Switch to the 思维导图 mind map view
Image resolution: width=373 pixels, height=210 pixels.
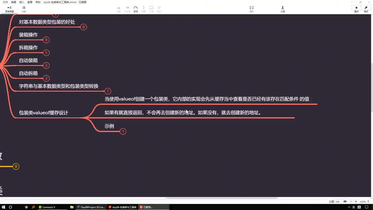9,9
